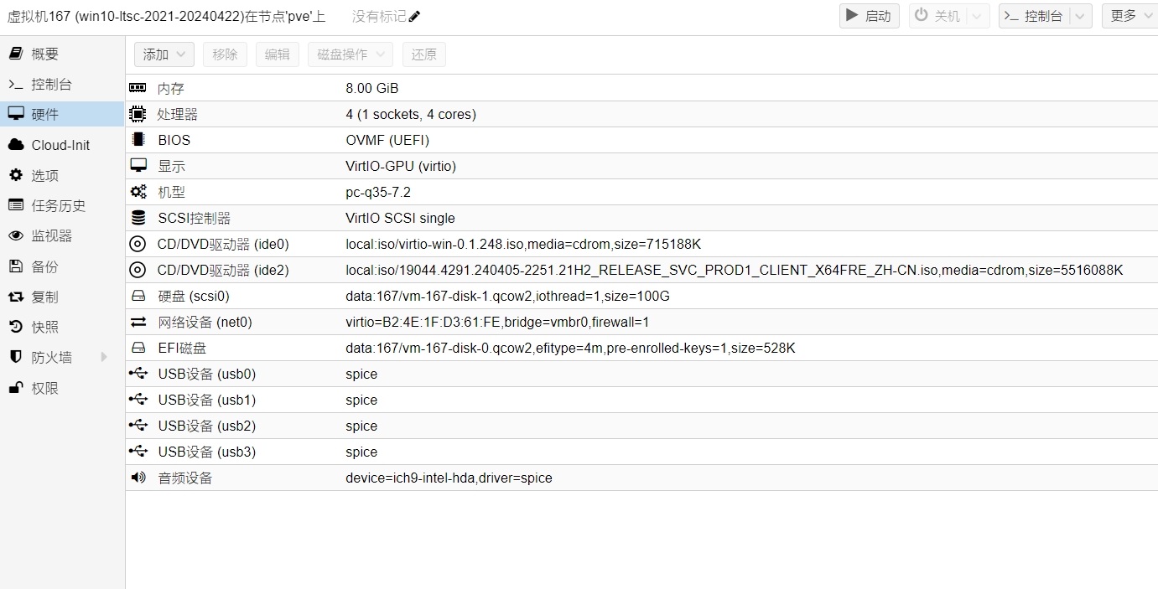Switch to the 复制 replication tab
Viewport: 1158px width, 589px height.
point(44,297)
